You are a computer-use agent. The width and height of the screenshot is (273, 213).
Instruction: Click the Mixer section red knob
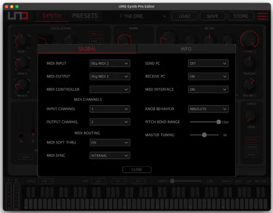(125, 40)
